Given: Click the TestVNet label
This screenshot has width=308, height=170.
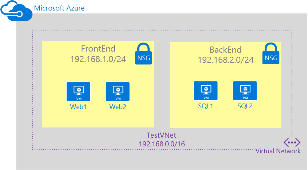Looking at the screenshot, I should (x=162, y=135).
